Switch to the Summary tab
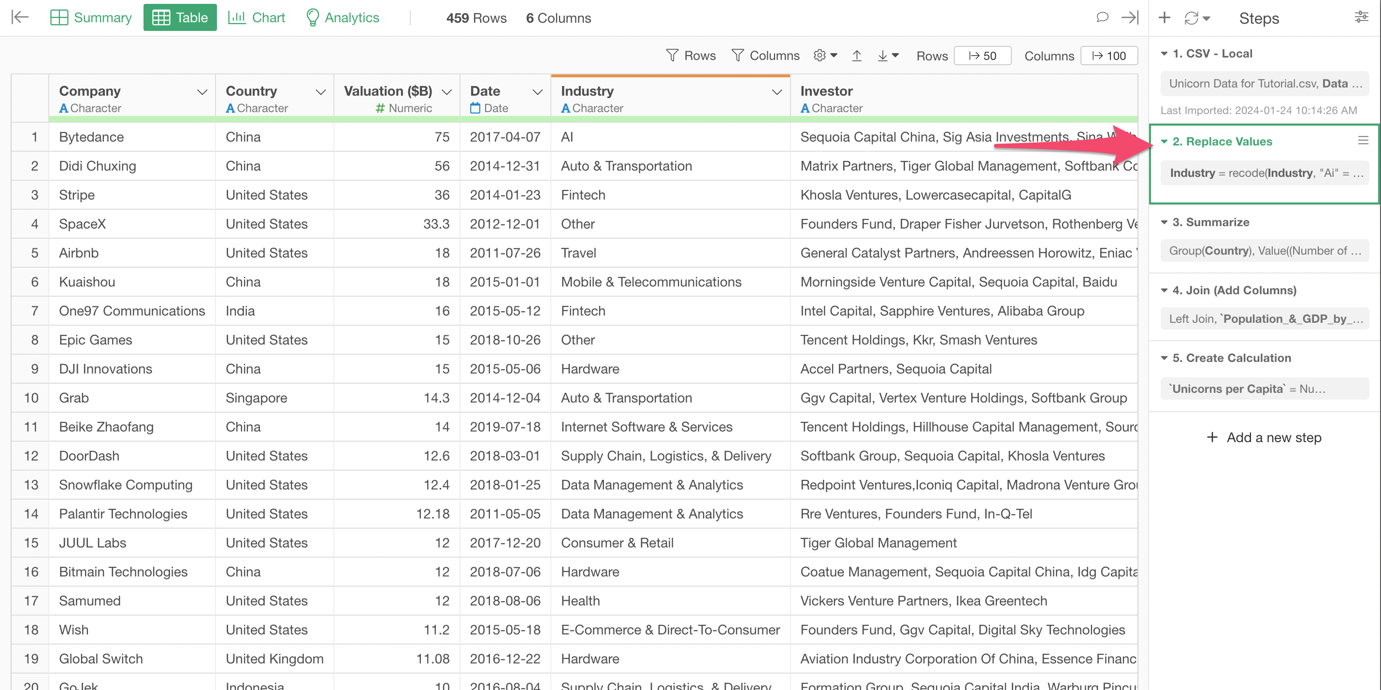The width and height of the screenshot is (1381, 690). point(91,17)
